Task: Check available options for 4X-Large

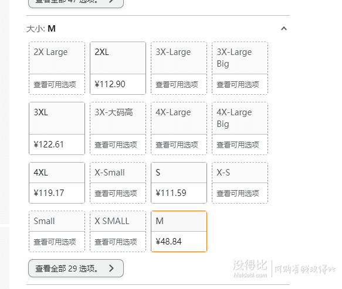Action: click(x=179, y=128)
